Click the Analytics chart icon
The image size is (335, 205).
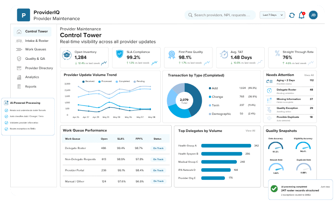point(19,77)
